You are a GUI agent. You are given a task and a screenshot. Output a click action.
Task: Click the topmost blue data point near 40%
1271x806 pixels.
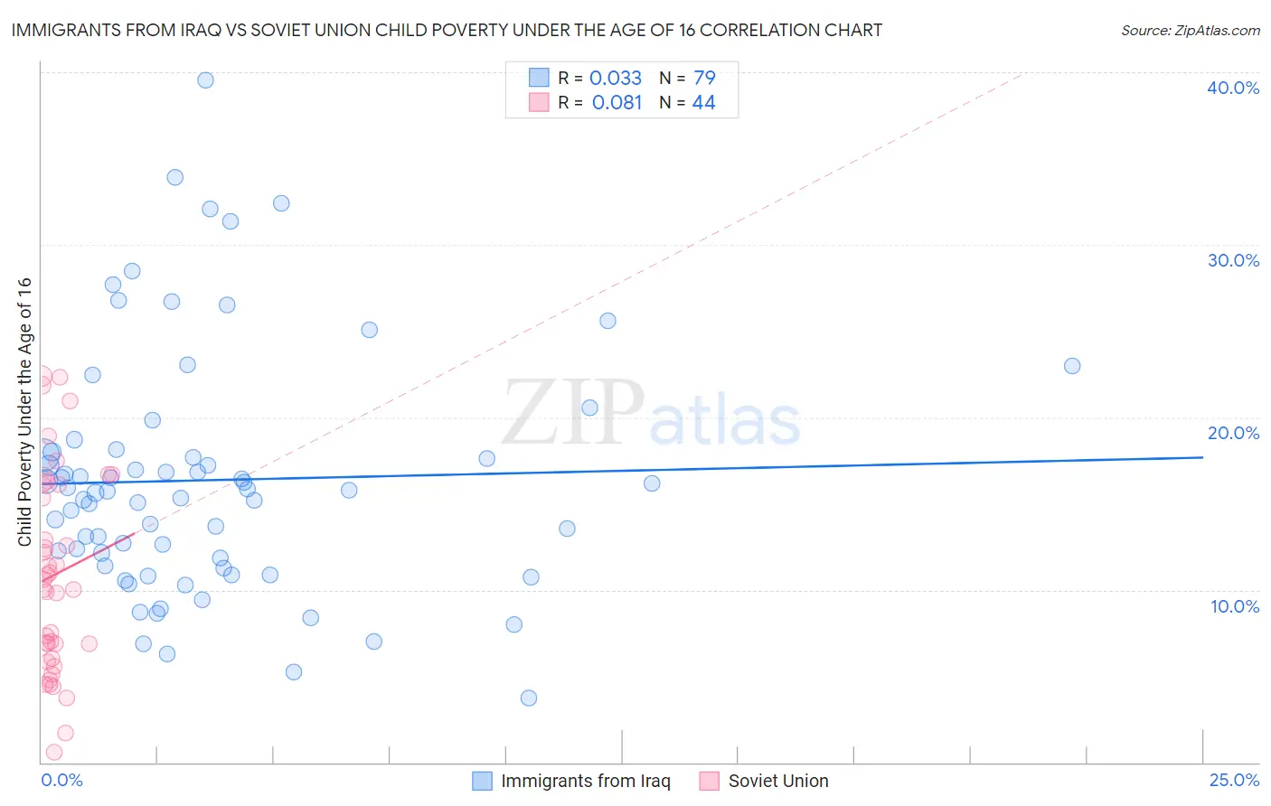[205, 80]
